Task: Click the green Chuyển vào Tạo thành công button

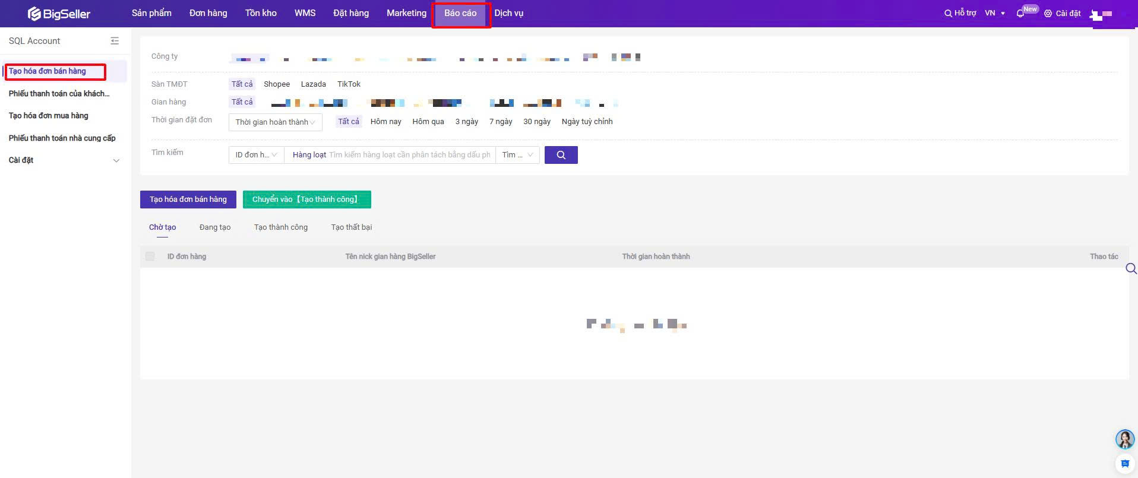Action: [x=306, y=200]
